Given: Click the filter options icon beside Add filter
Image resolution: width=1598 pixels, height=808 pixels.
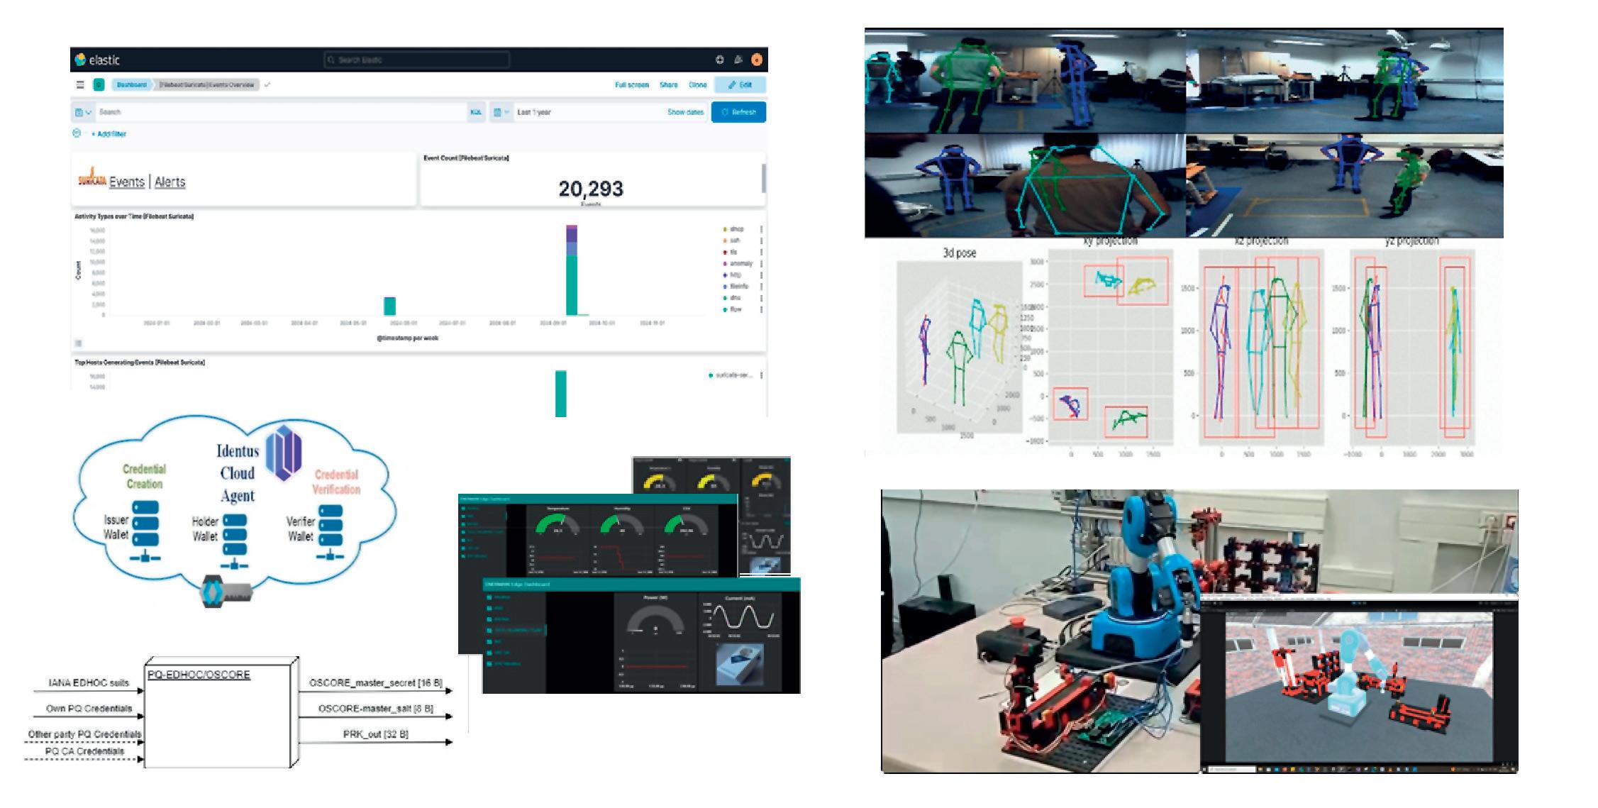Looking at the screenshot, I should pos(77,133).
